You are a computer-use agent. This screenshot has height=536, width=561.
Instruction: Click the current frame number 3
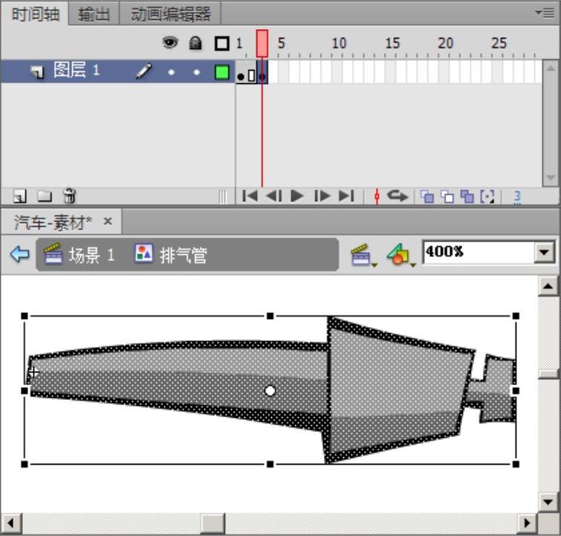(x=517, y=196)
